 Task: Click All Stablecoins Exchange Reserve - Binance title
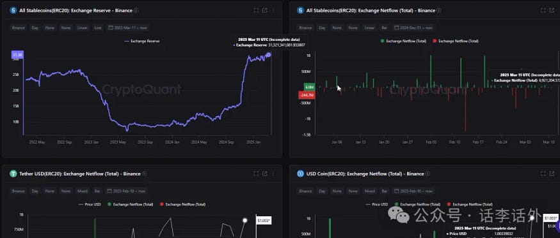click(x=76, y=10)
